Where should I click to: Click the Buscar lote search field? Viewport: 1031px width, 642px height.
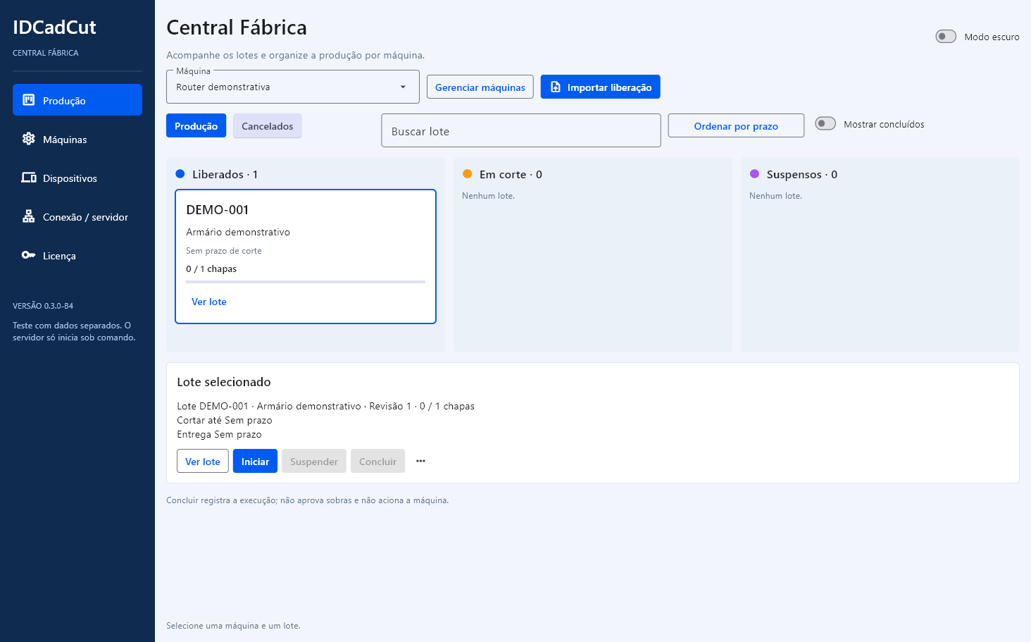click(x=521, y=130)
